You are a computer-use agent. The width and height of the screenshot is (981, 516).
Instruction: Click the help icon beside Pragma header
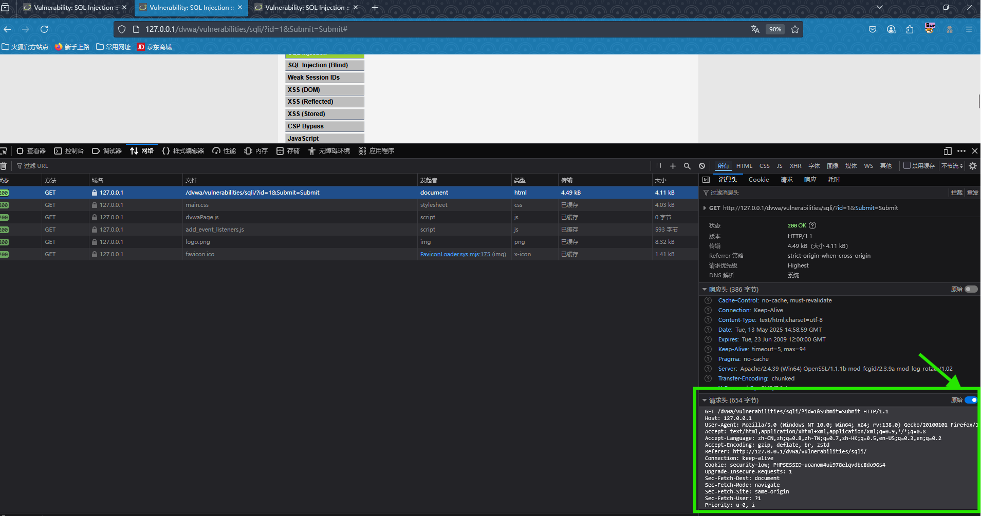708,359
